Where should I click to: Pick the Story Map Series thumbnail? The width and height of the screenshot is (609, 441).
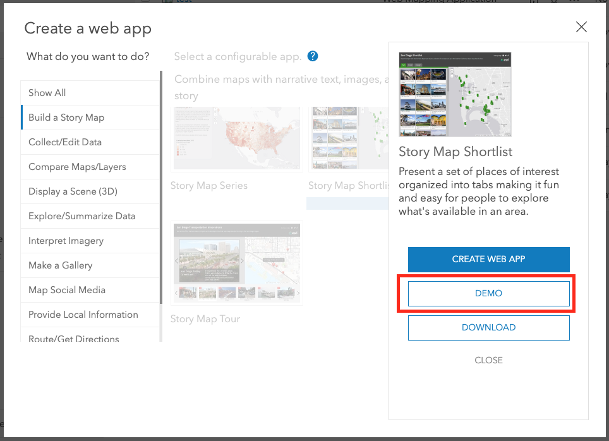coord(236,139)
